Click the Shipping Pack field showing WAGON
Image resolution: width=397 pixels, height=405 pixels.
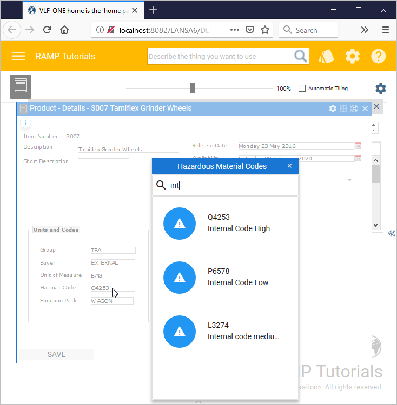(112, 301)
